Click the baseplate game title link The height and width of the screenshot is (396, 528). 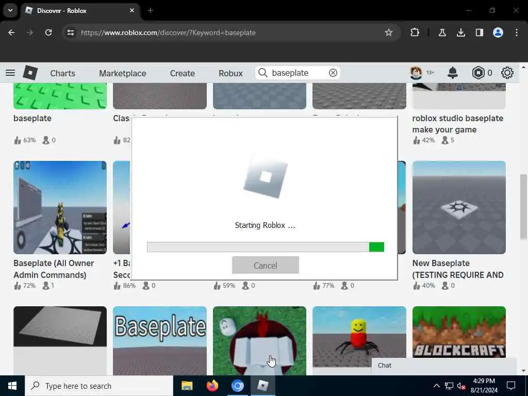pos(32,118)
